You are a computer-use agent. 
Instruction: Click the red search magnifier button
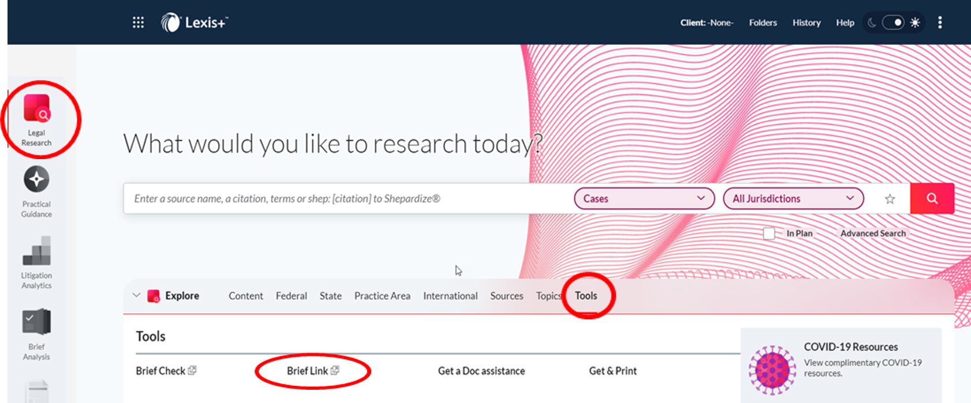coord(932,198)
